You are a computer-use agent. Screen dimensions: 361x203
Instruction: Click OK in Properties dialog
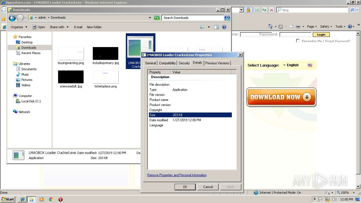[185, 187]
